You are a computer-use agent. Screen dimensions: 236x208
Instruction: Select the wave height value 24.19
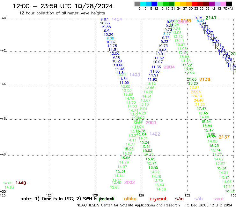click(x=197, y=96)
